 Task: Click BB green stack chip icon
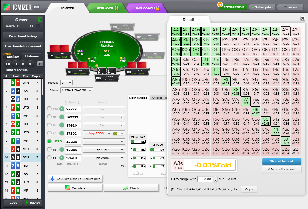click(x=62, y=158)
